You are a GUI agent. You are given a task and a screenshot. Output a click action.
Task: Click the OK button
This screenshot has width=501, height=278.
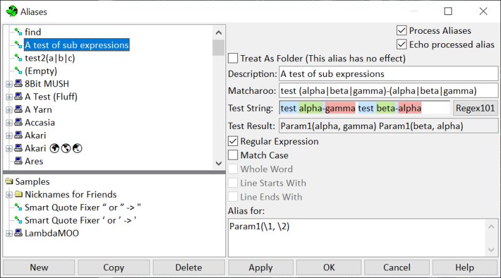click(x=329, y=267)
